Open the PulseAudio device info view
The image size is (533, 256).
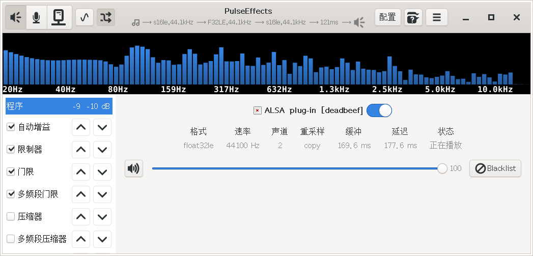click(59, 17)
